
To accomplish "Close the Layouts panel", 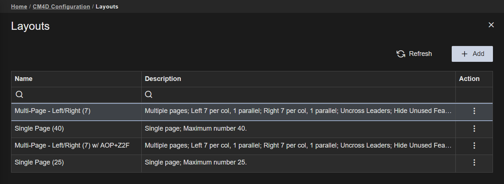I will pyautogui.click(x=491, y=25).
